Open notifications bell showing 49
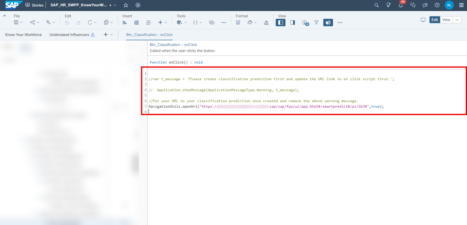 click(x=401, y=5)
